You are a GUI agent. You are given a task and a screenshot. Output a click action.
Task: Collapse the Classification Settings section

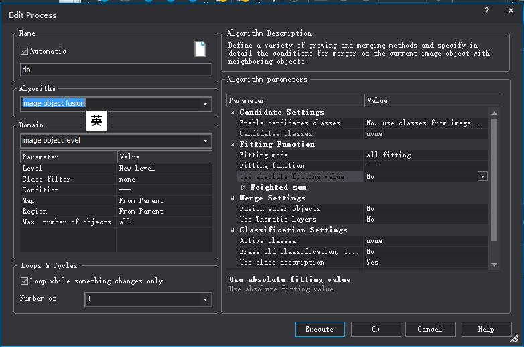(x=233, y=230)
